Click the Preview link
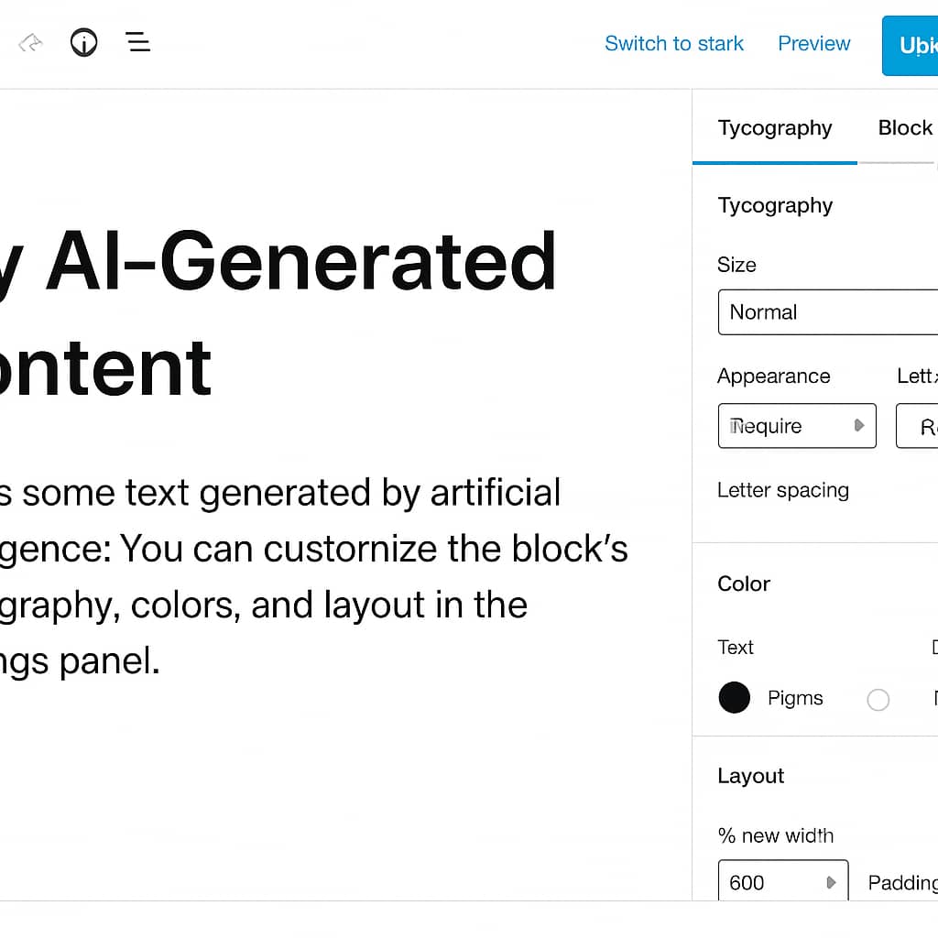The image size is (938, 938). point(813,44)
